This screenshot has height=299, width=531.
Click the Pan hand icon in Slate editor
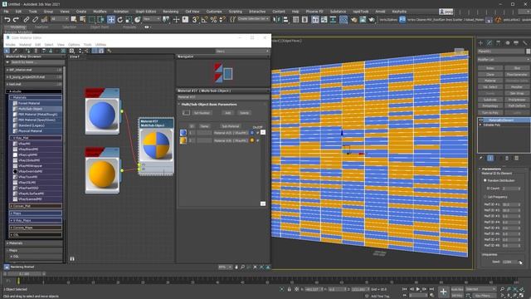[x=236, y=267]
